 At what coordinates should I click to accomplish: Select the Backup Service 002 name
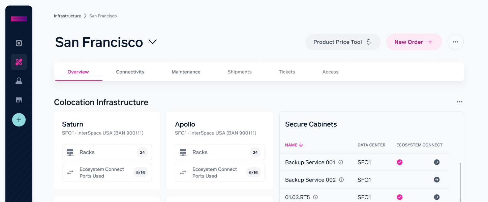[310, 180]
